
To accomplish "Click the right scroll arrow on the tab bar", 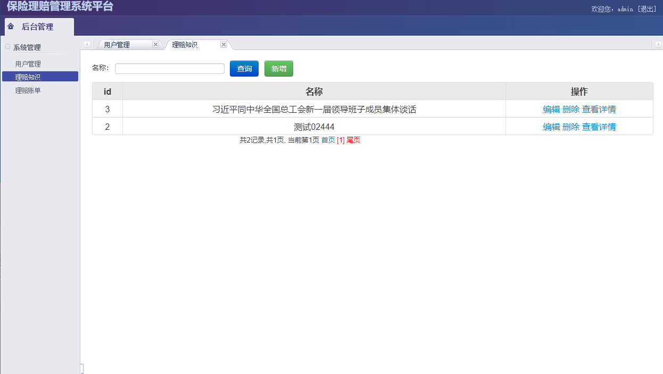I will 657,44.
